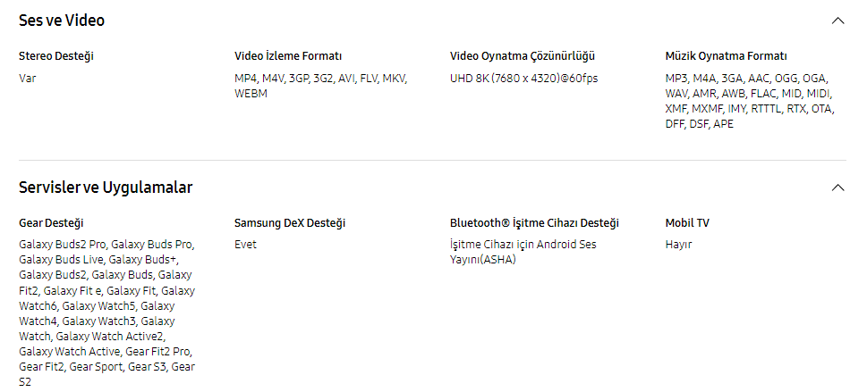Click the Hayır value under Mobil TV
The image size is (867, 392).
[x=678, y=245]
